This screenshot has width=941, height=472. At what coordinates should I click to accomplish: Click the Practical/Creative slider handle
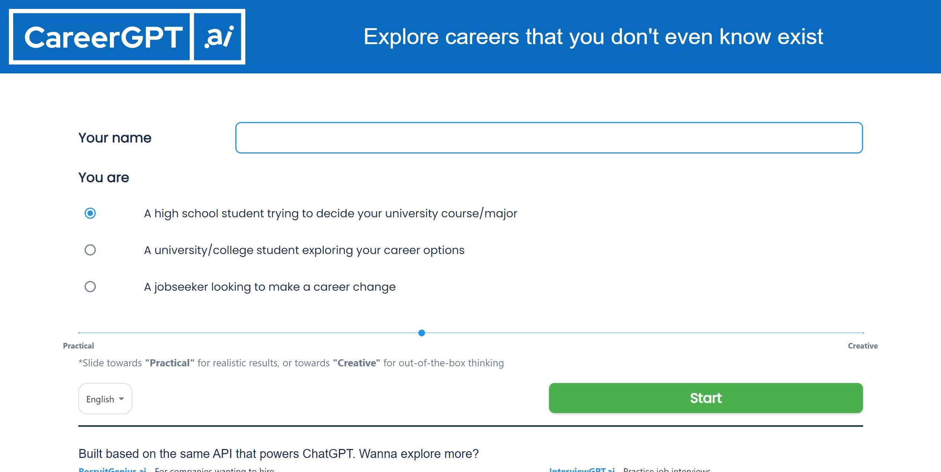[421, 333]
